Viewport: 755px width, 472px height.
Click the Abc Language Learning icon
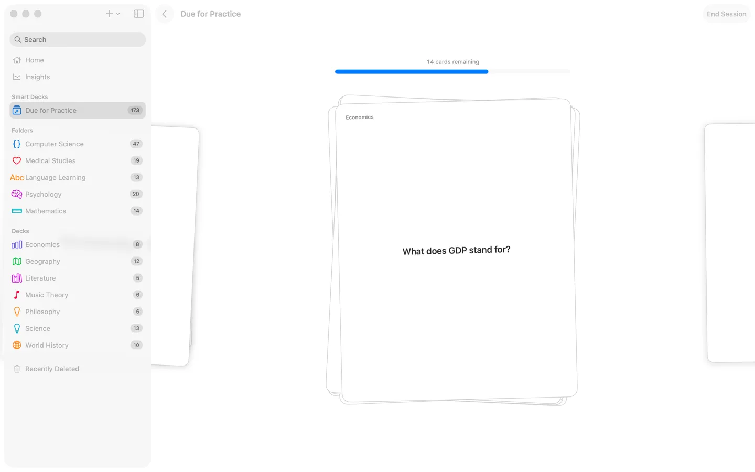17,178
